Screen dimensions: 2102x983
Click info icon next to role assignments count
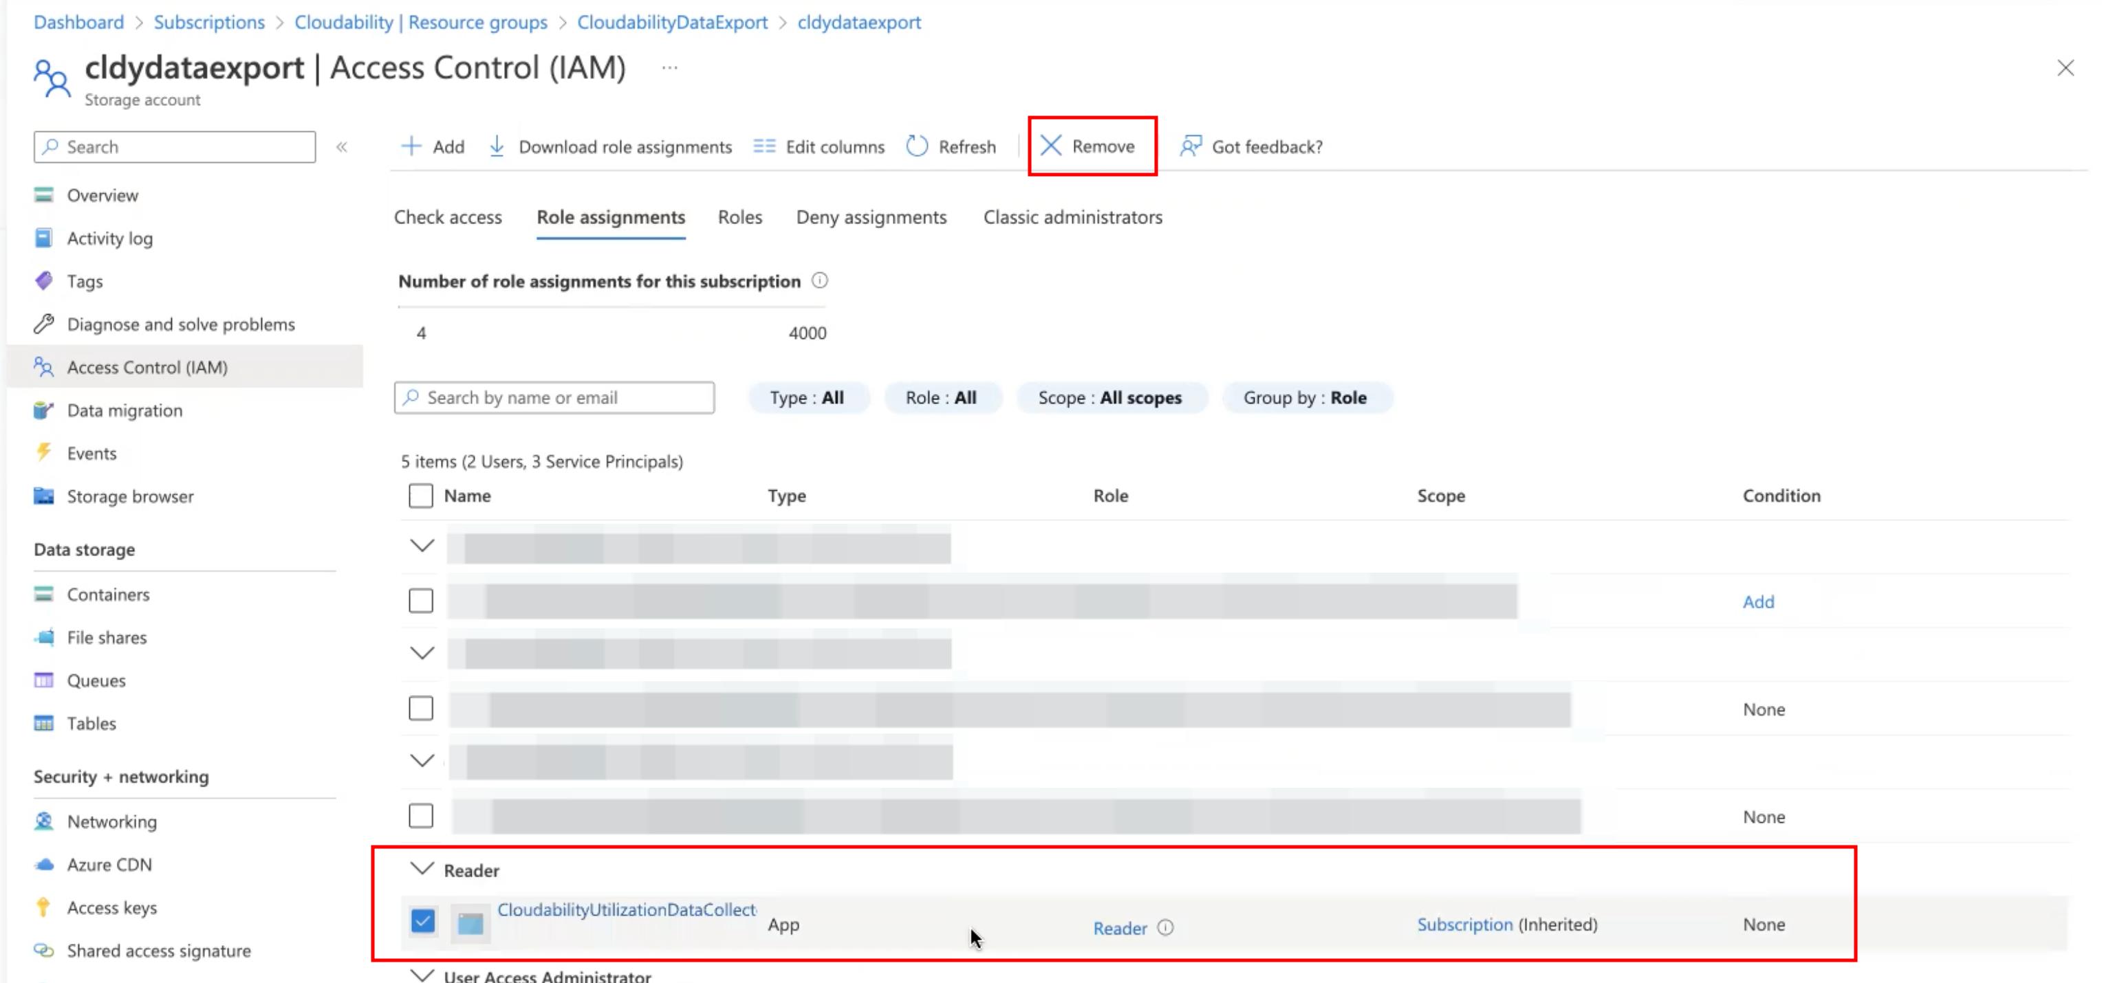click(x=819, y=280)
